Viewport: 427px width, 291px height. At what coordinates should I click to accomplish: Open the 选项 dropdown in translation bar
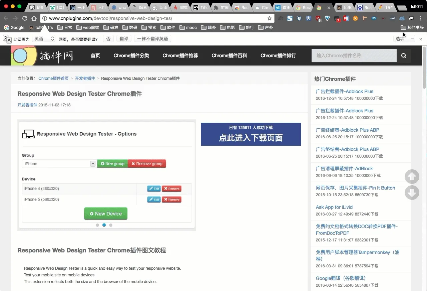pyautogui.click(x=405, y=39)
